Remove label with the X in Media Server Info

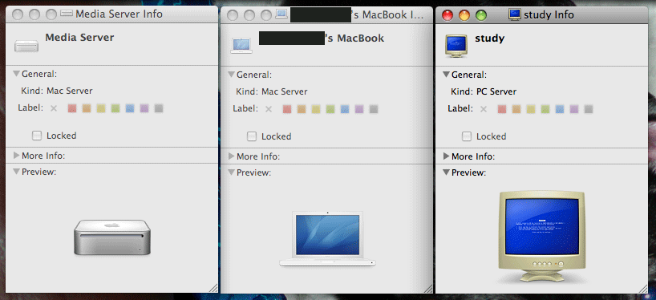click(54, 108)
